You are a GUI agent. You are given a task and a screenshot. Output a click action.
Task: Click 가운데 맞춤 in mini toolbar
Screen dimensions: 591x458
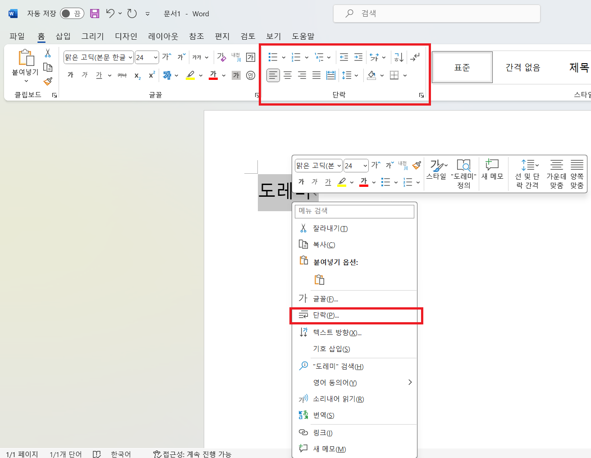[x=556, y=174]
